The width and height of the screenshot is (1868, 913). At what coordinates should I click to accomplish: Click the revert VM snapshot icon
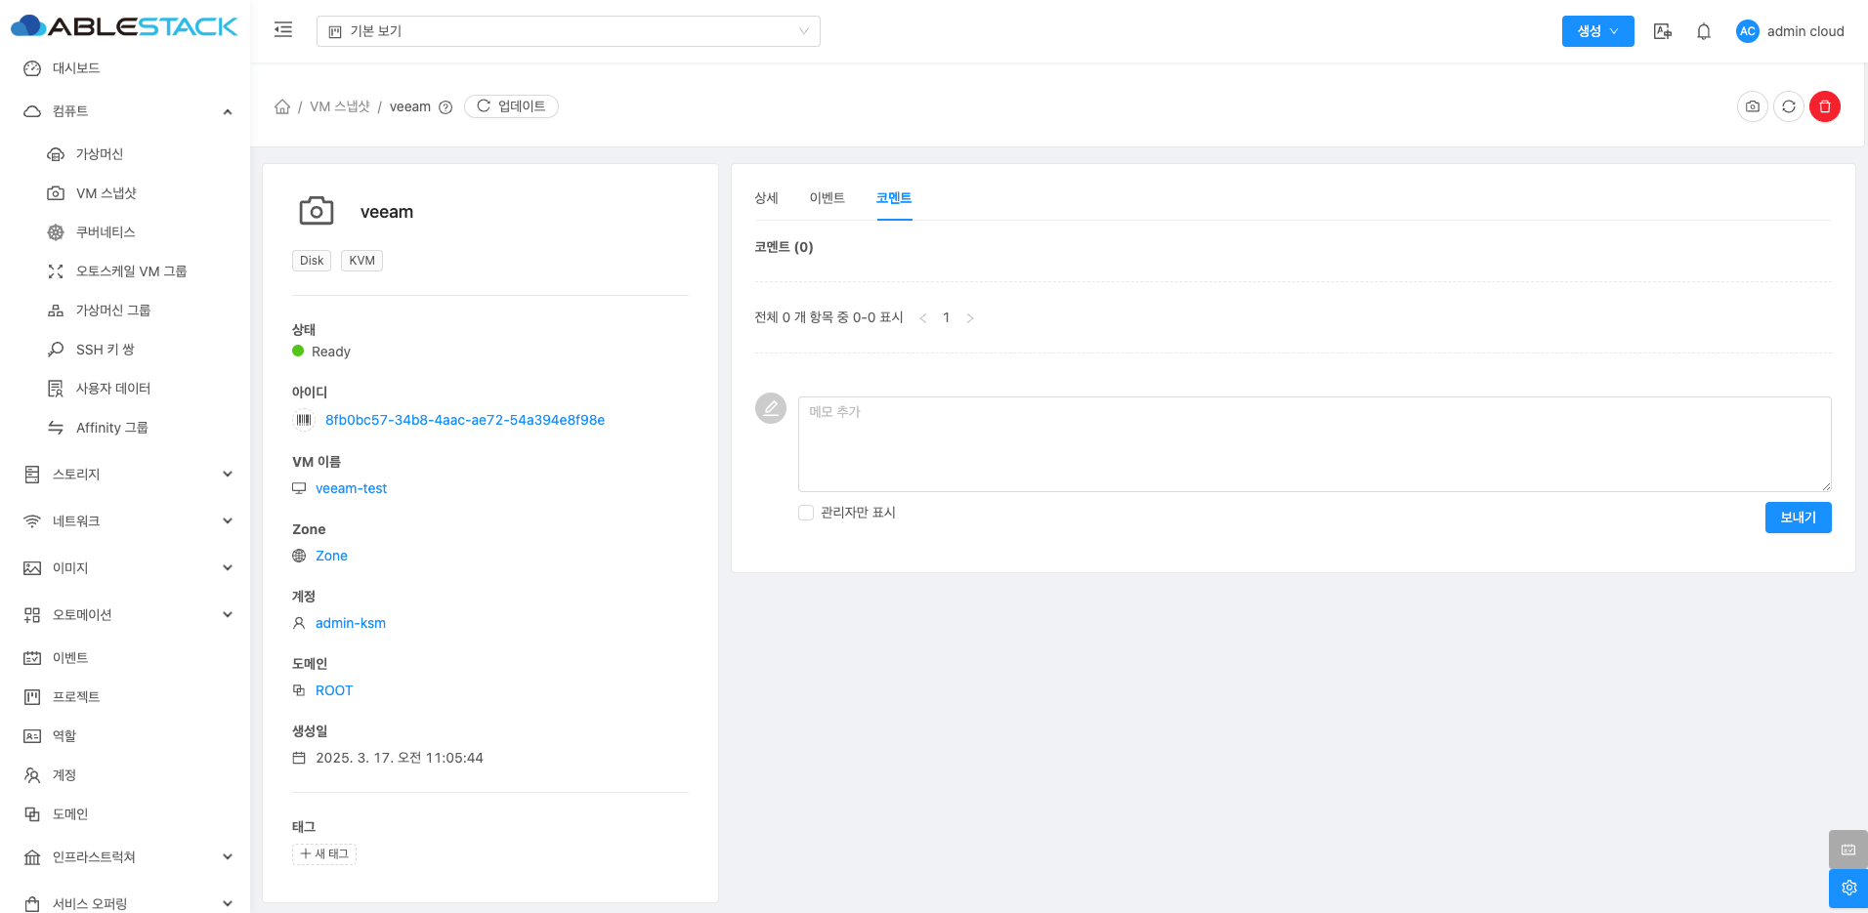tap(1788, 106)
